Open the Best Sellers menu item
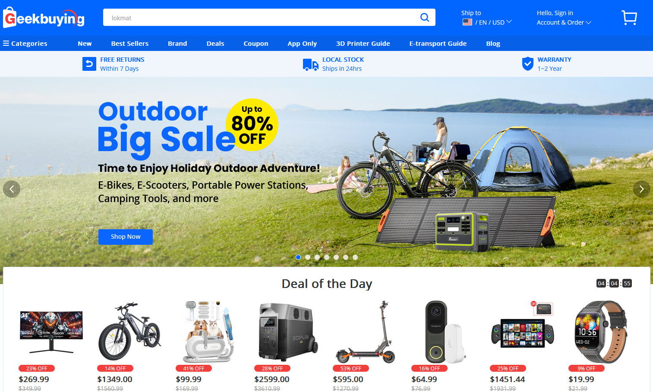653x392 pixels. 129,44
